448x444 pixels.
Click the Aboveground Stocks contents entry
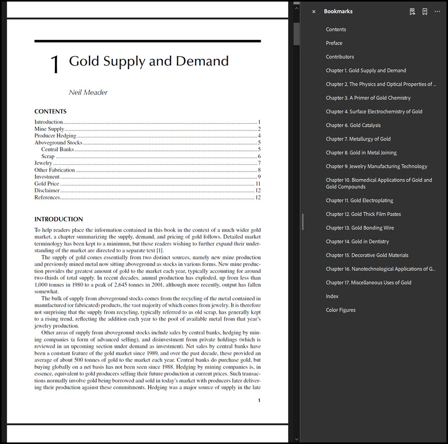click(147, 143)
